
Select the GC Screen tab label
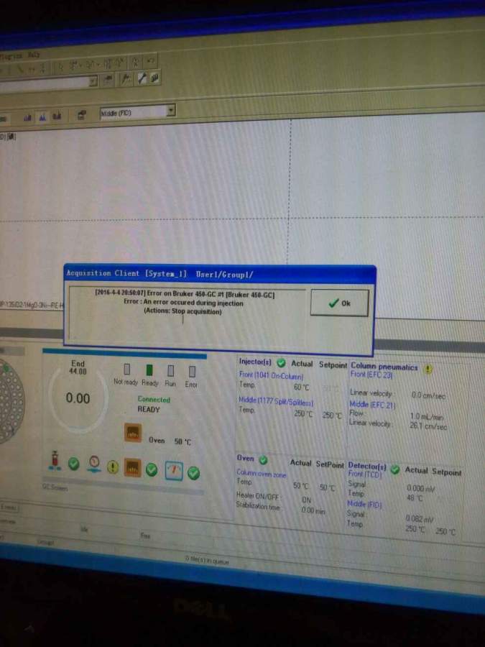[55, 487]
